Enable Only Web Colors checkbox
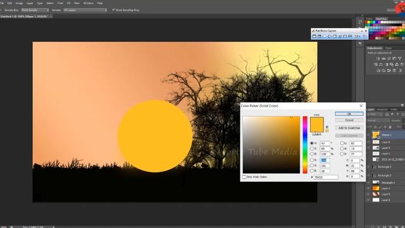Screen dimensions: 405x228 [244, 177]
